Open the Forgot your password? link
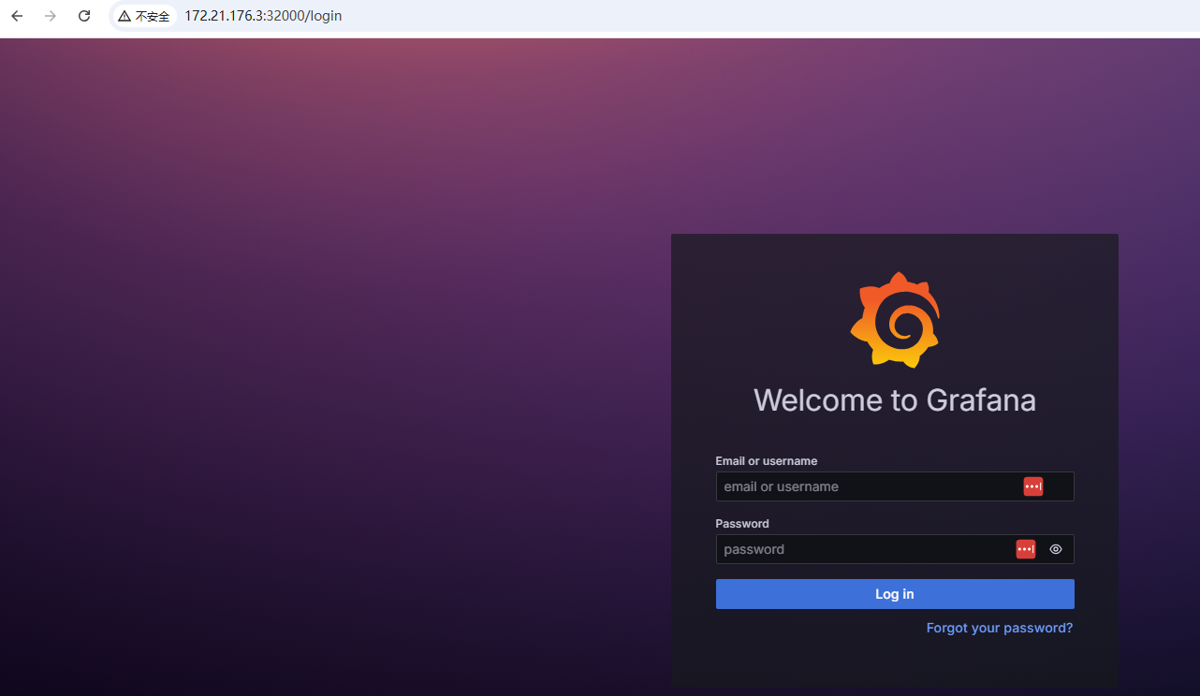 click(1000, 628)
